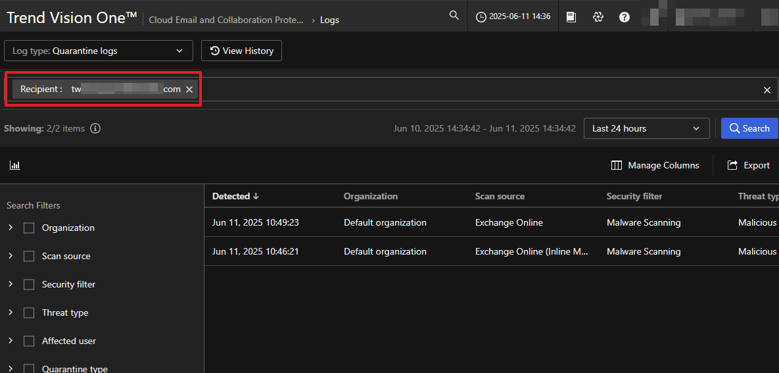This screenshot has width=779, height=373.
Task: Show the chart view icon
Action: tap(15, 165)
